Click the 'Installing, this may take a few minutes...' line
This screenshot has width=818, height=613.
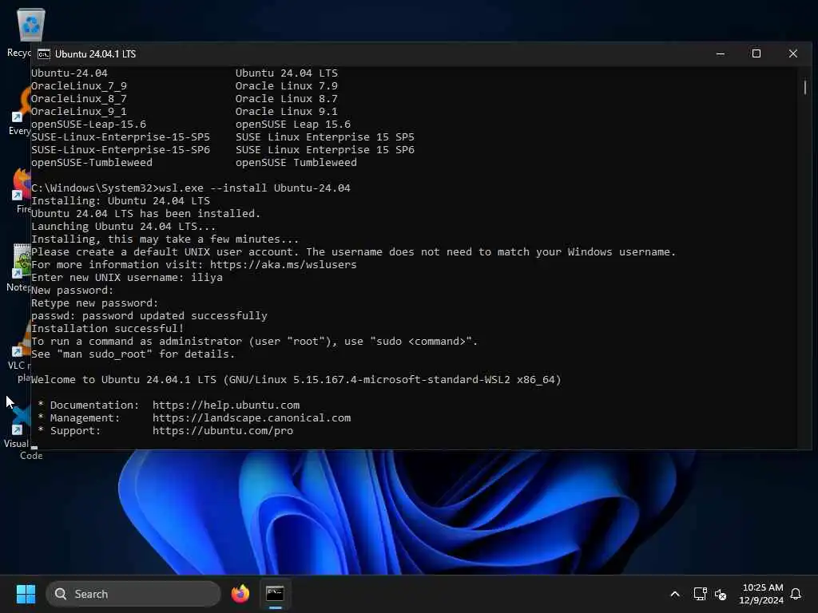[165, 239]
